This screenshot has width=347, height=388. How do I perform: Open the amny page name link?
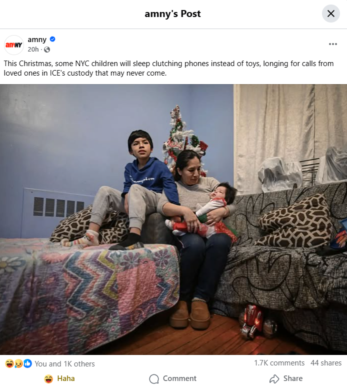click(37, 40)
